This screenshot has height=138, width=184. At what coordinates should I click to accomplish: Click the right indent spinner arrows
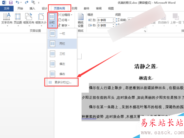click(x=113, y=25)
